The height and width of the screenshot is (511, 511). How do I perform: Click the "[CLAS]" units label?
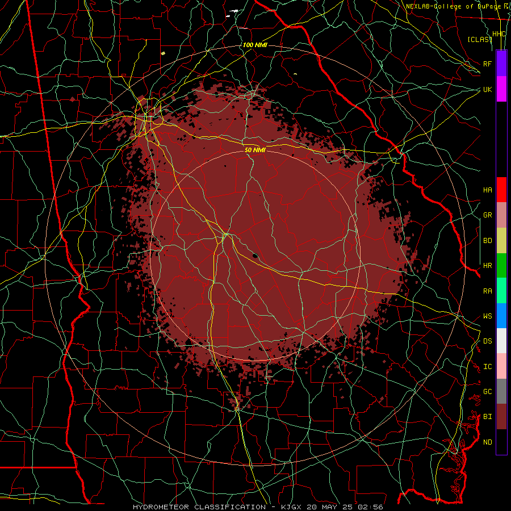point(480,39)
